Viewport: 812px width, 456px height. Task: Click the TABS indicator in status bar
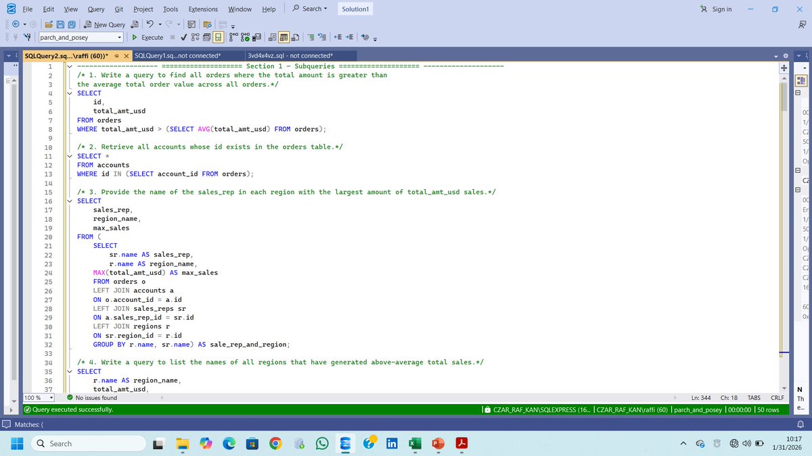coord(755,398)
